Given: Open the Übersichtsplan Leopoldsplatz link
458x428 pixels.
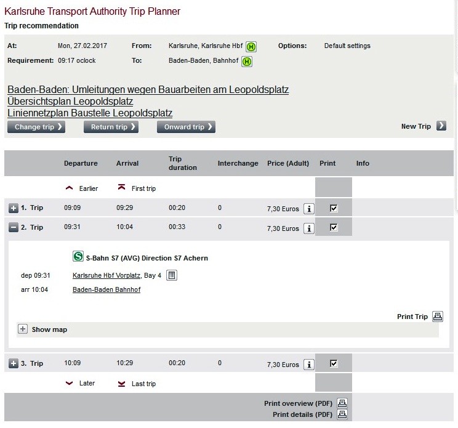Looking at the screenshot, I should 70,101.
